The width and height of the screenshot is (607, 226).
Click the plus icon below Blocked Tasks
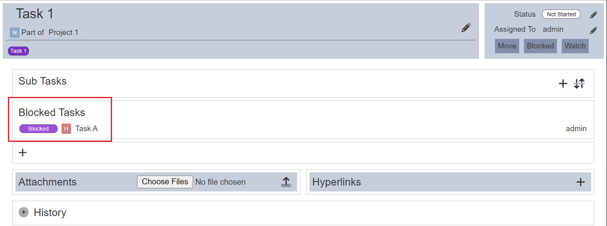[23, 153]
